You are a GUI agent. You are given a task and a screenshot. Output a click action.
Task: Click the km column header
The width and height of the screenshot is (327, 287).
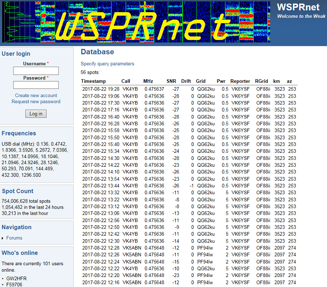click(276, 81)
